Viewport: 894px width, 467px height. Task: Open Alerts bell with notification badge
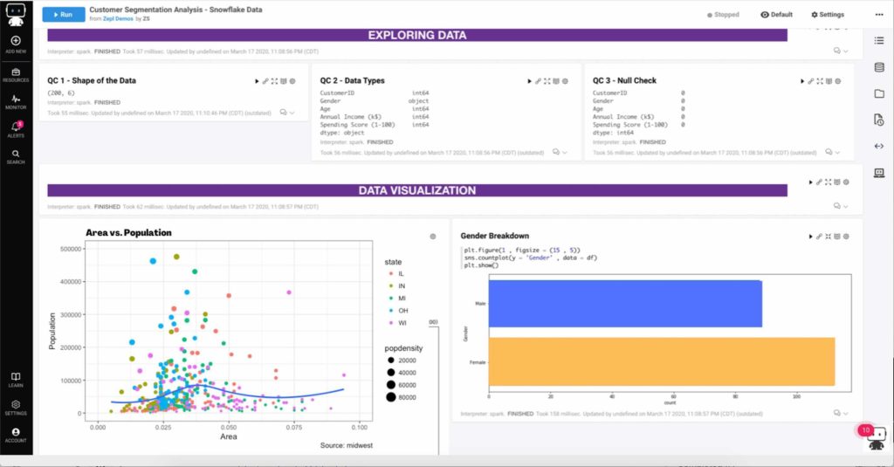point(16,129)
